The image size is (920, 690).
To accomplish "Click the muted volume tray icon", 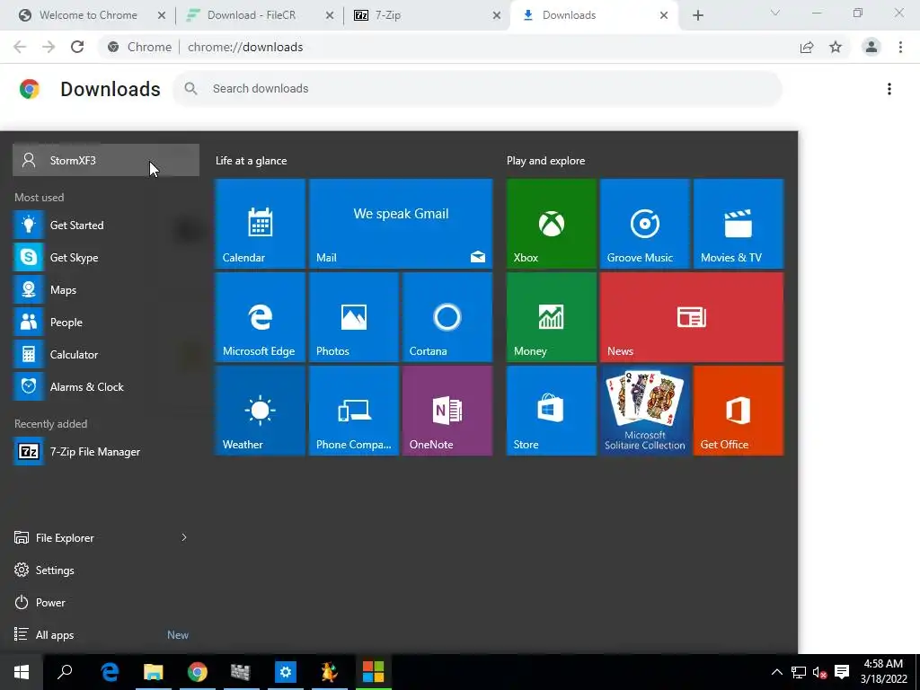I will (819, 672).
